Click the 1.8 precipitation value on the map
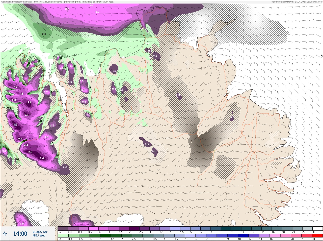The height and width of the screenshot is (241, 323). click(x=21, y=94)
